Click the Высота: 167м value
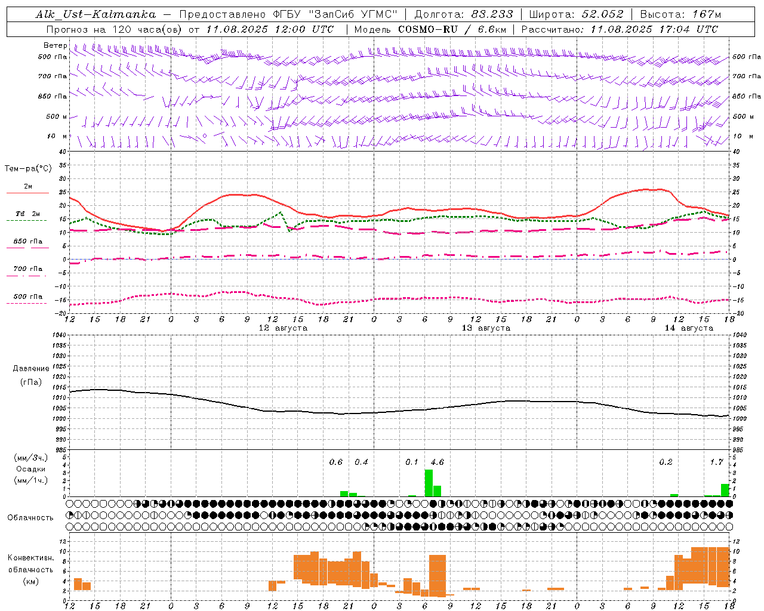This screenshot has height=611, width=764. 681,14
